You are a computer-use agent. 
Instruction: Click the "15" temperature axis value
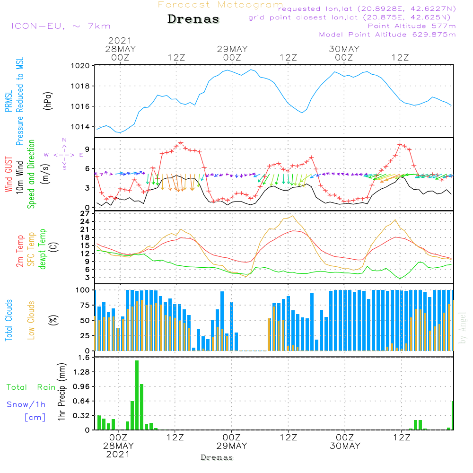[85, 245]
